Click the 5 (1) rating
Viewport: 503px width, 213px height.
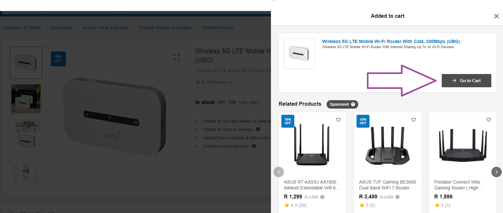pos(442,205)
